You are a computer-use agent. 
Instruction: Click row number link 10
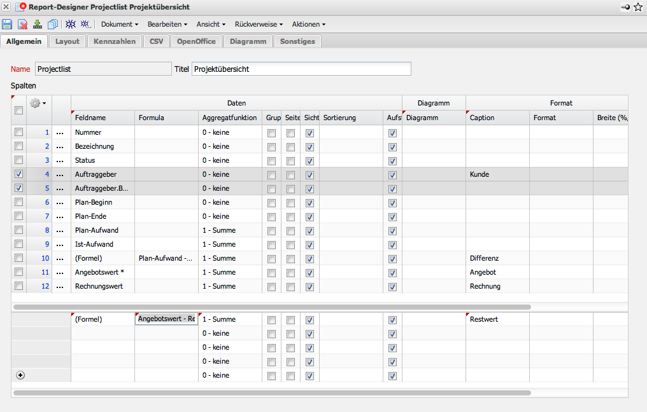[x=45, y=258]
